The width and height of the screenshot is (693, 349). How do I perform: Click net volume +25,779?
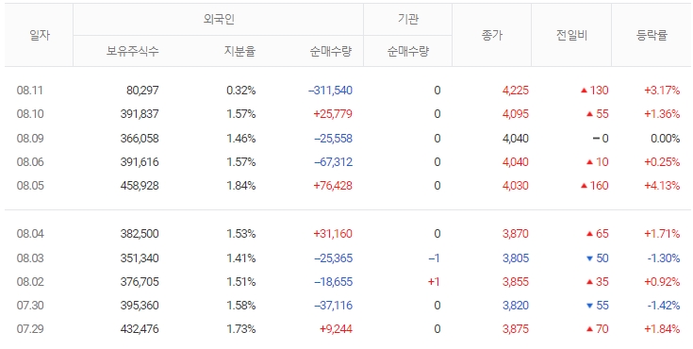coord(333,114)
